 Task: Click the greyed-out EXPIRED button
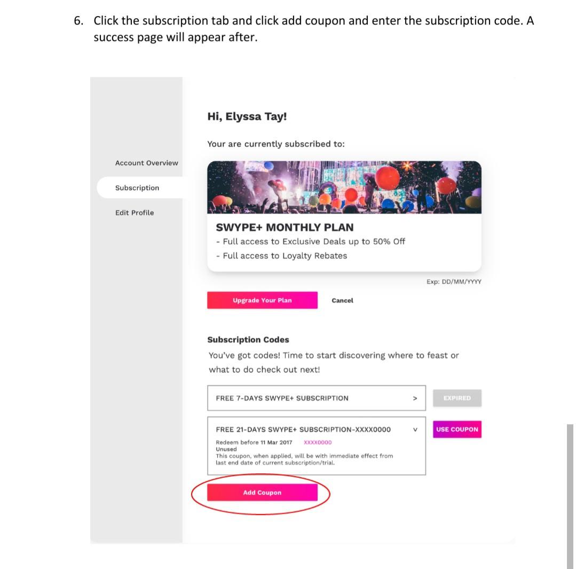[457, 398]
